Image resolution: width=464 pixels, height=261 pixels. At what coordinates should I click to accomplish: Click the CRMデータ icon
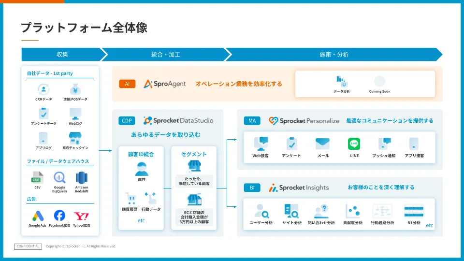[43, 89]
